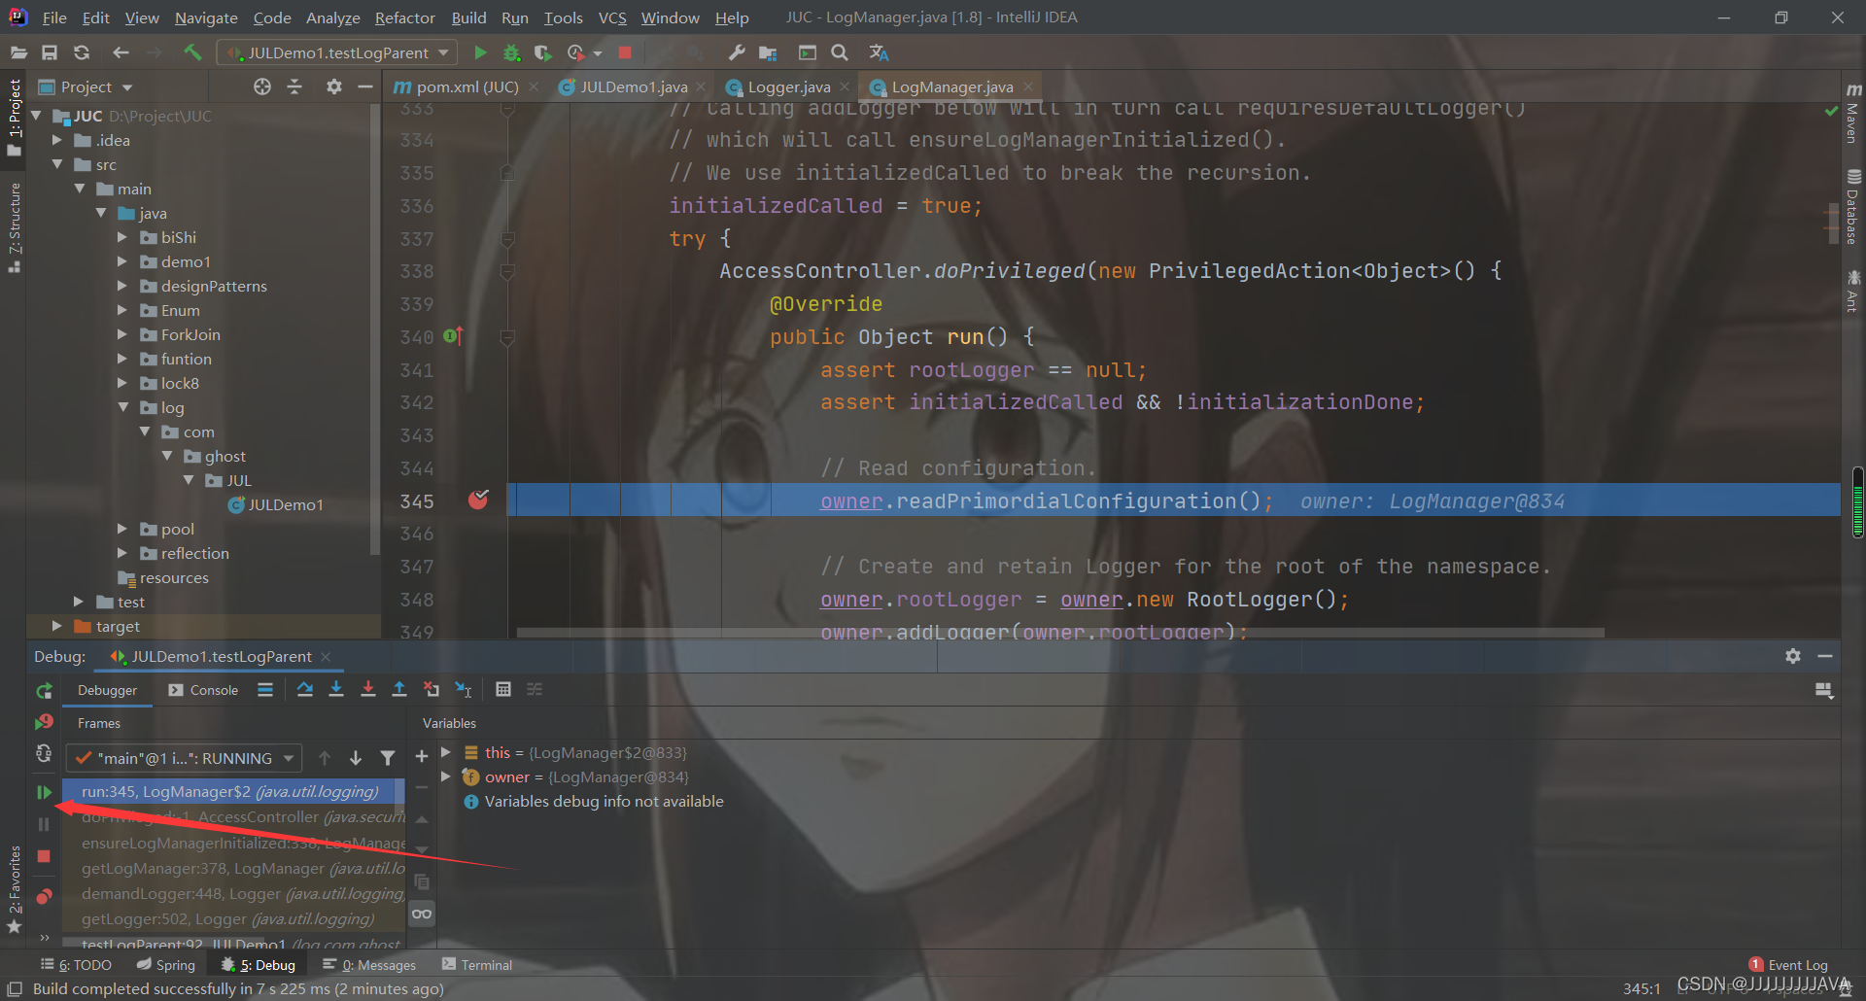Click the Debug bug icon in toolbar
Screen dimensions: 1866x1001
pos(511,52)
